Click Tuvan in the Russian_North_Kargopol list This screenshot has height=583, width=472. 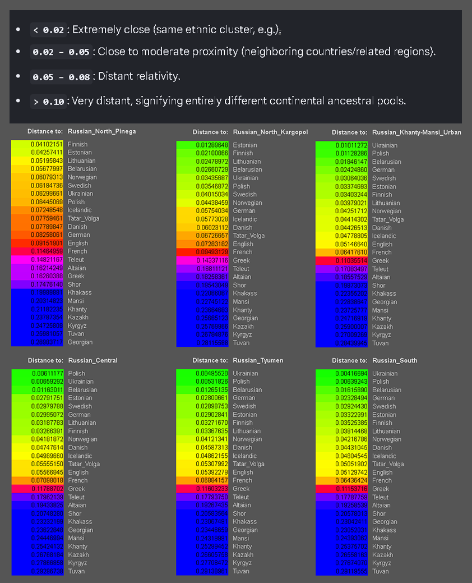click(242, 343)
